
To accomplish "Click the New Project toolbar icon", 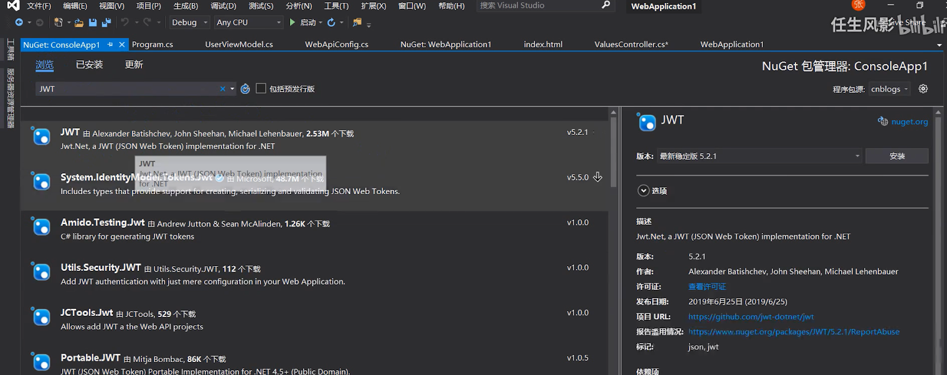I will 58,22.
